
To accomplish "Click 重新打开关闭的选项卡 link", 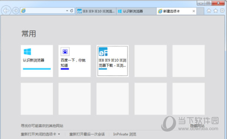I will (x=38, y=134).
